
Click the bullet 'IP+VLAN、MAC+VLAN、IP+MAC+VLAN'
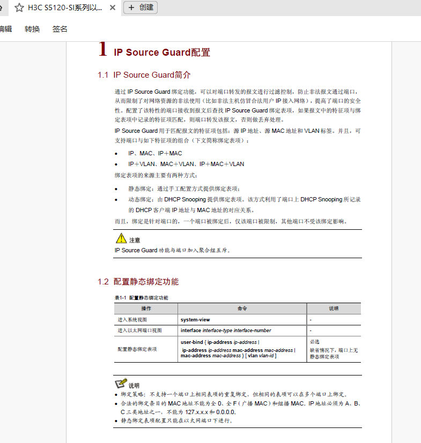click(186, 164)
